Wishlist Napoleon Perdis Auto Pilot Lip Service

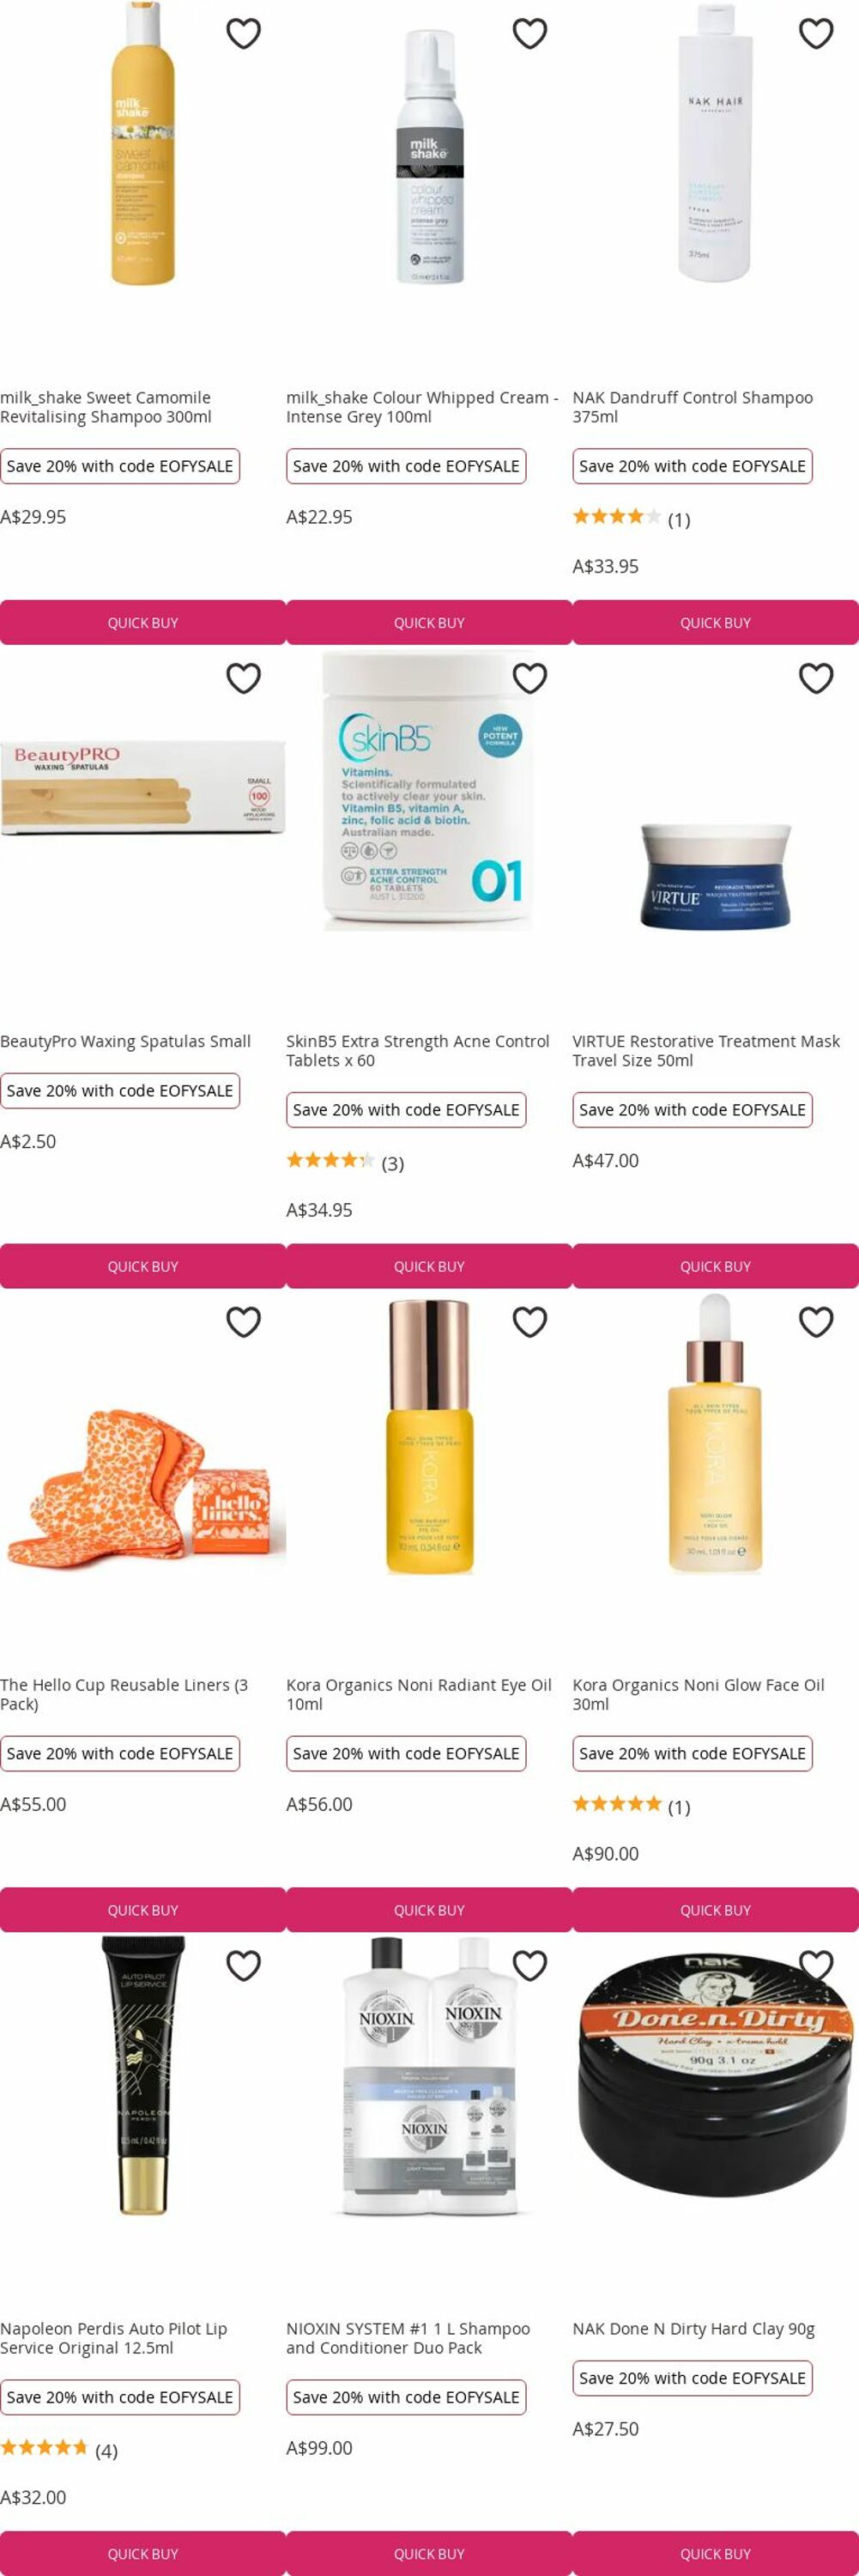(244, 1966)
